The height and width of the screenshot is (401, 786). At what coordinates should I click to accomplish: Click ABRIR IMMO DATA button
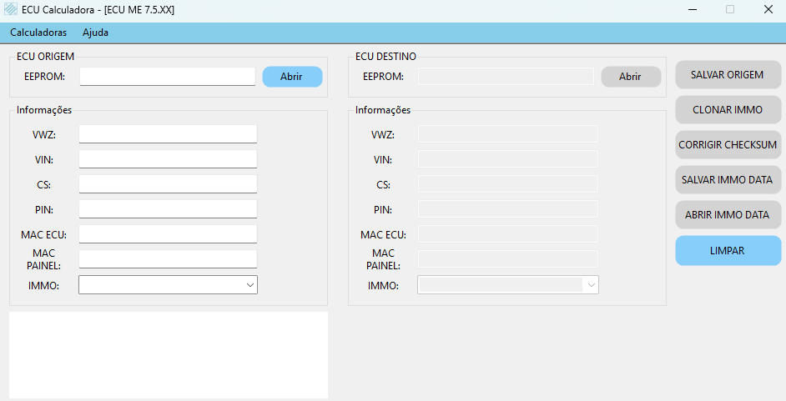click(x=728, y=215)
